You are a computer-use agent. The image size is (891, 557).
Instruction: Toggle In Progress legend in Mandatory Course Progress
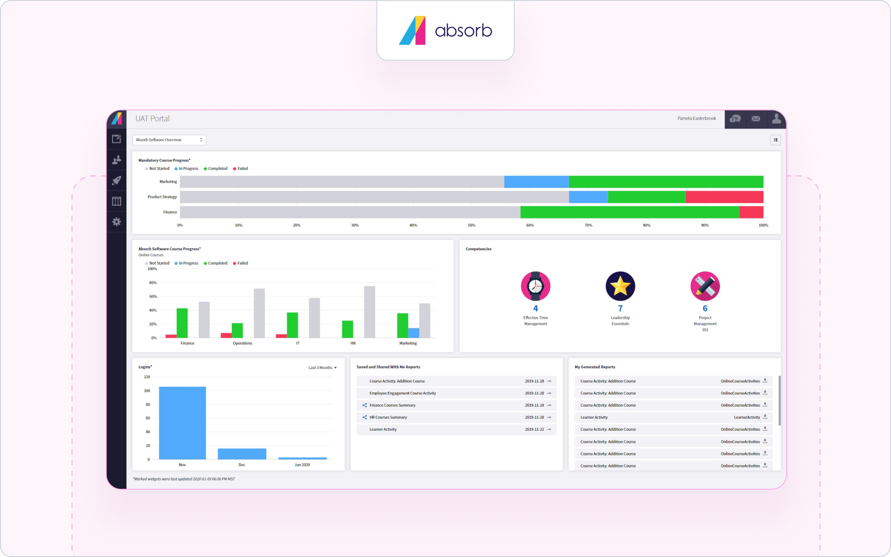click(186, 168)
